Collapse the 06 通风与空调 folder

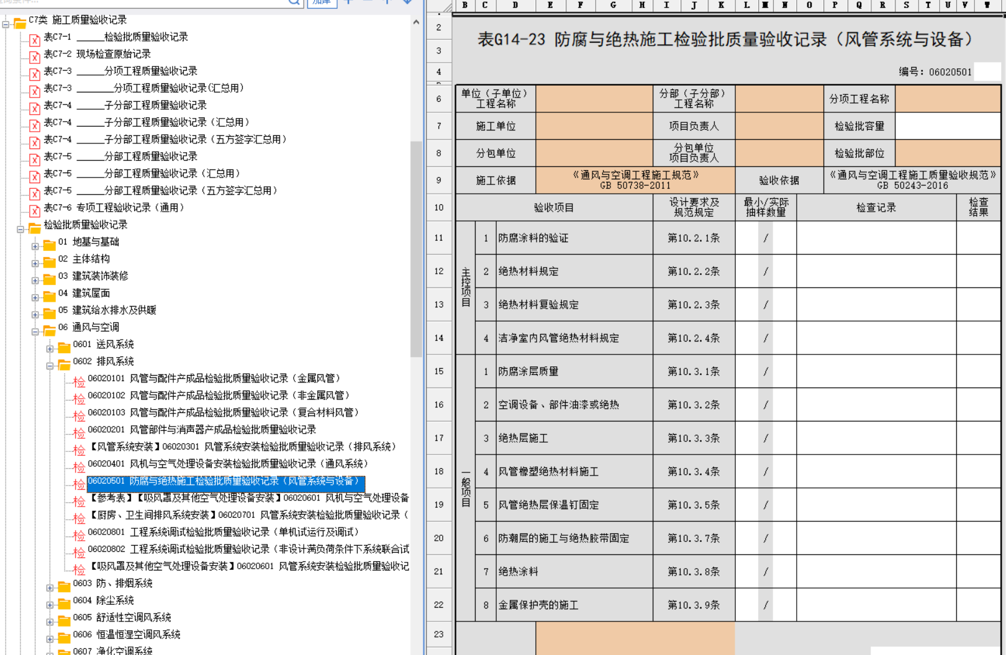(35, 332)
